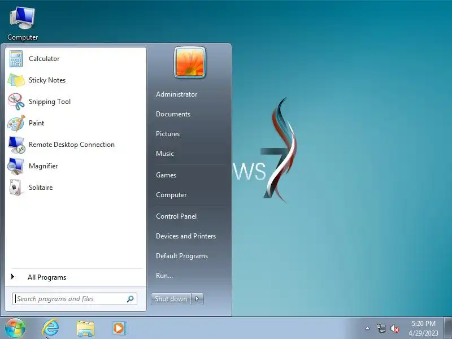
Task: Select the Calculator text label
Action: point(44,59)
